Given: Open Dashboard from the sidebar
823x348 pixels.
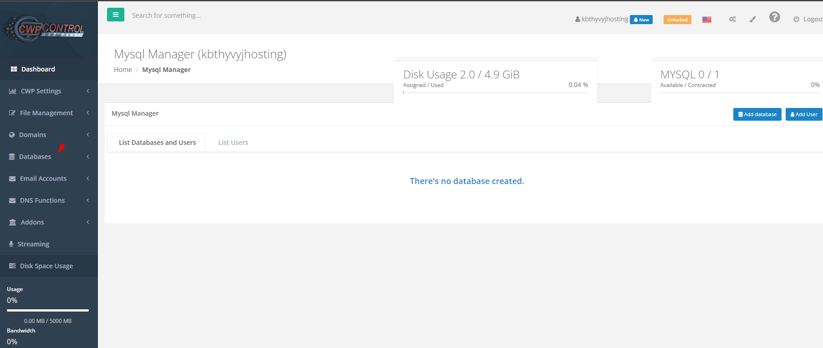Looking at the screenshot, I should [x=38, y=69].
